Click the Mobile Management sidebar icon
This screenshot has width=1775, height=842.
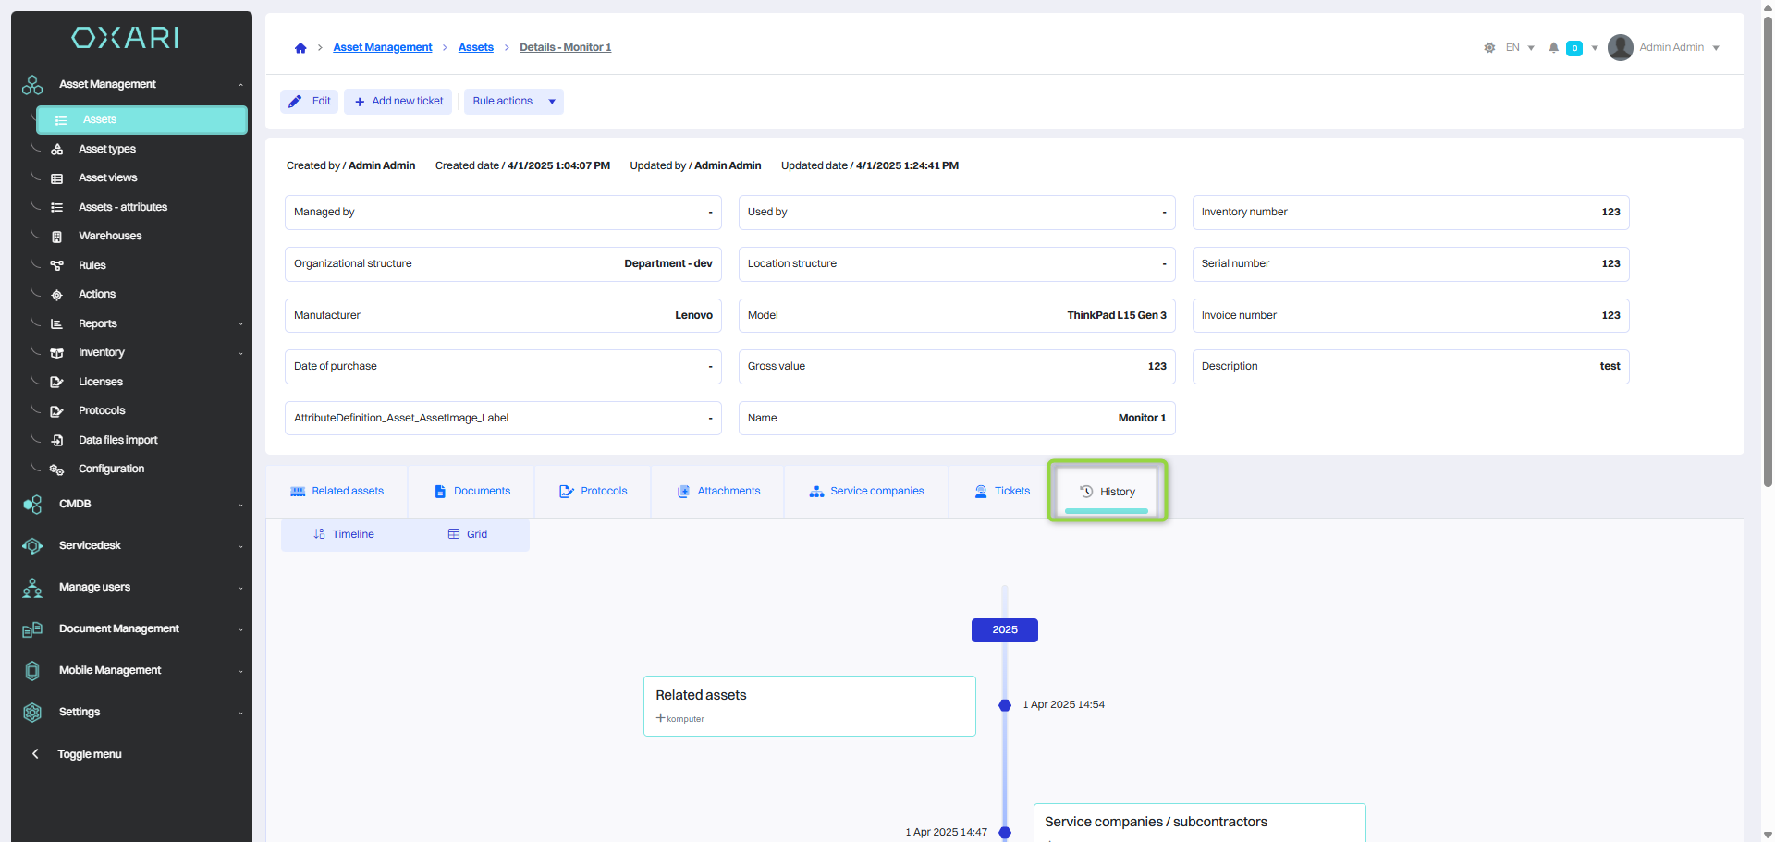point(32,671)
